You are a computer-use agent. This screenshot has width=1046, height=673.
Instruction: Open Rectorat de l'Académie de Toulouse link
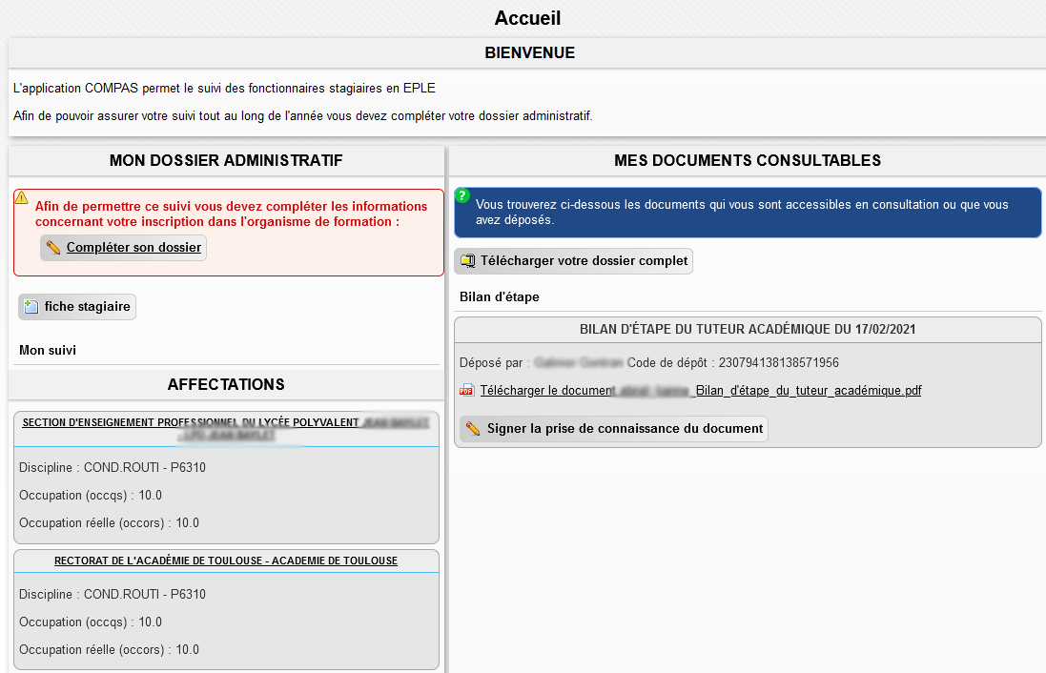click(x=226, y=561)
